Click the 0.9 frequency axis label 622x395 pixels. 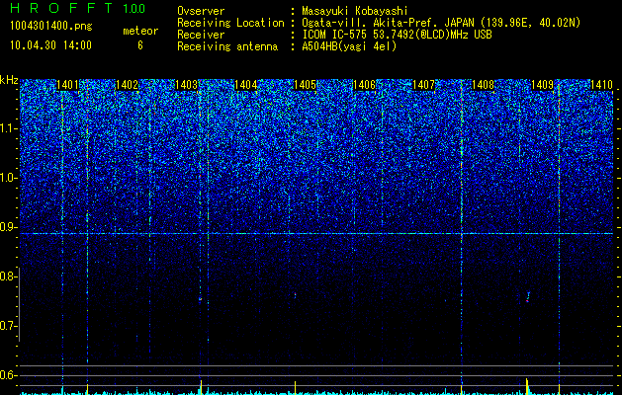[x=7, y=227]
